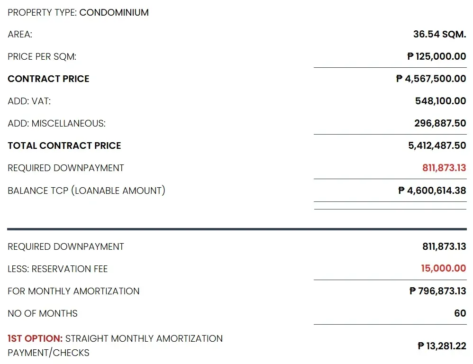Viewport: 473px width, 364px height.
Task: Click the LESS: RESERVATION FEE label
Action: point(58,269)
